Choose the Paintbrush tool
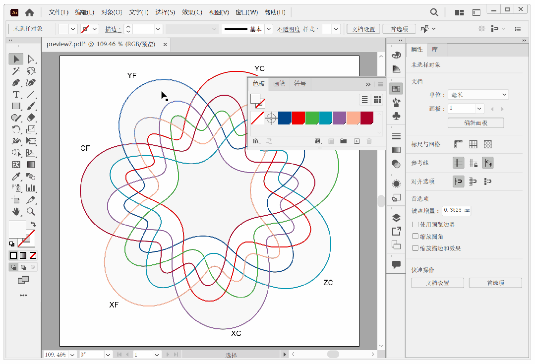This screenshot has height=364, width=535. pyautogui.click(x=31, y=106)
